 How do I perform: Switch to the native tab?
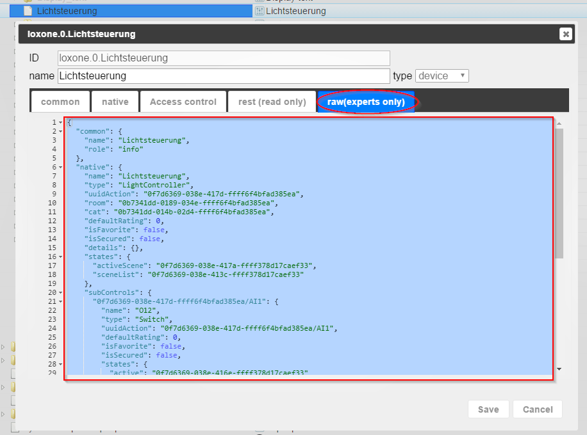[x=115, y=102]
